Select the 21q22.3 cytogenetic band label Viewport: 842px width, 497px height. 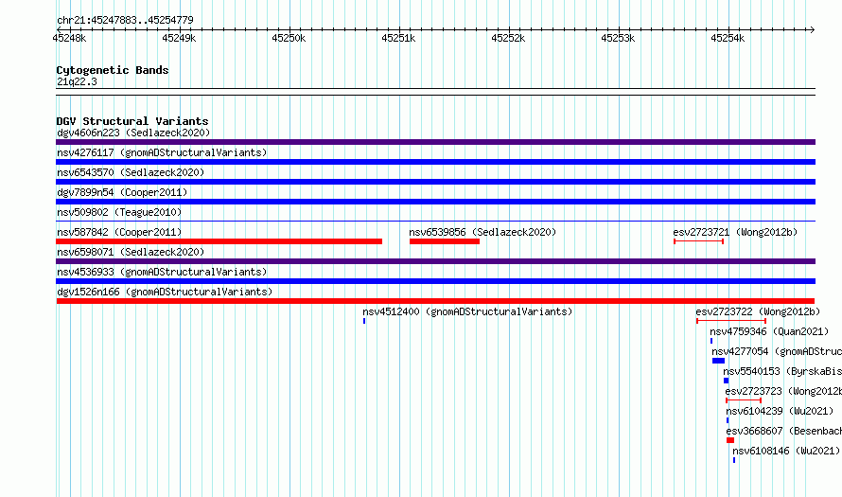[x=77, y=81]
